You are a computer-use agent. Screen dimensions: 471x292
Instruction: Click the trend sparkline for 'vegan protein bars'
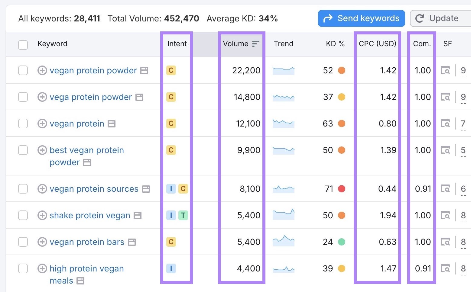coord(284,242)
